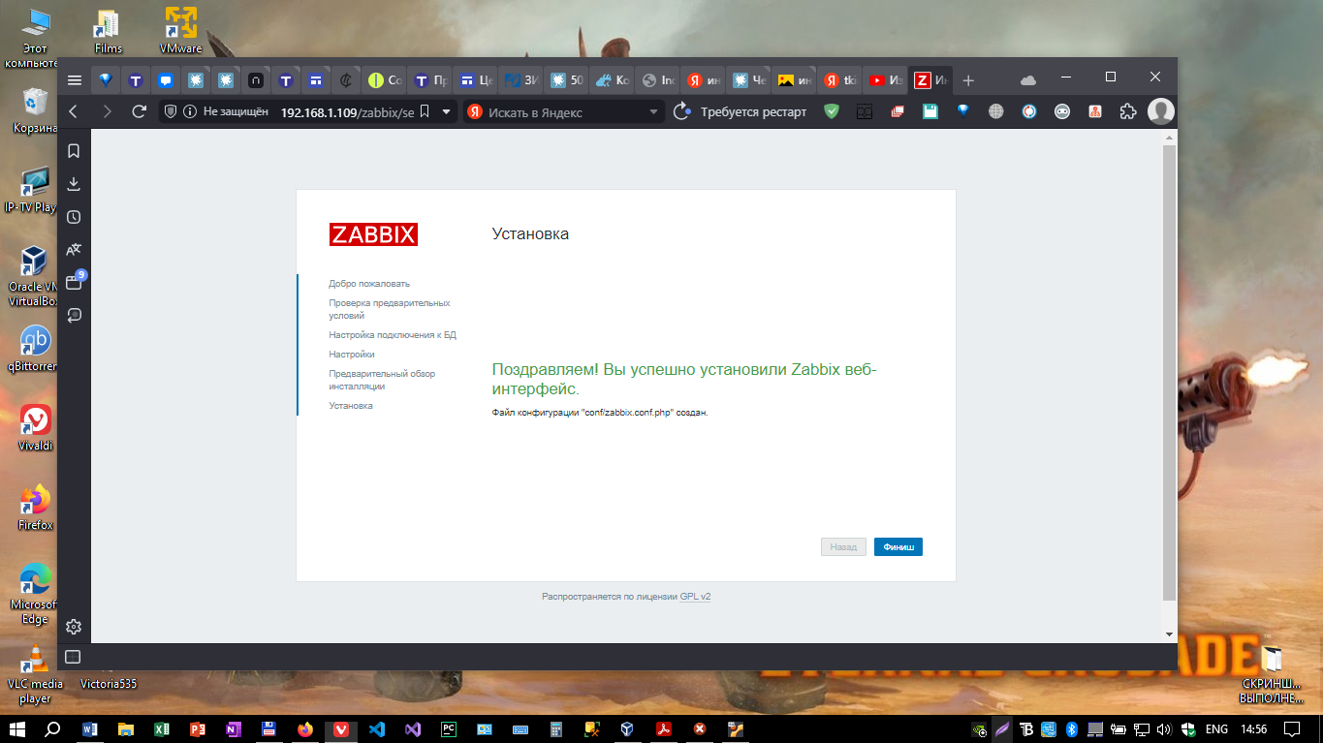Switch to the tab labeled 50
Screen dimensions: 1323x743
click(x=567, y=80)
